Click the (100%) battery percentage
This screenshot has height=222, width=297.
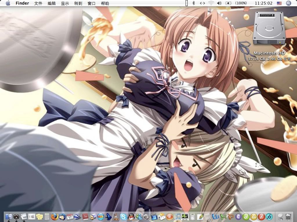[241, 3]
